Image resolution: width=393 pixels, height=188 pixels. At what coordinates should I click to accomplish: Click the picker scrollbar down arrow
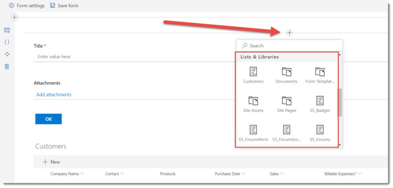(340, 145)
